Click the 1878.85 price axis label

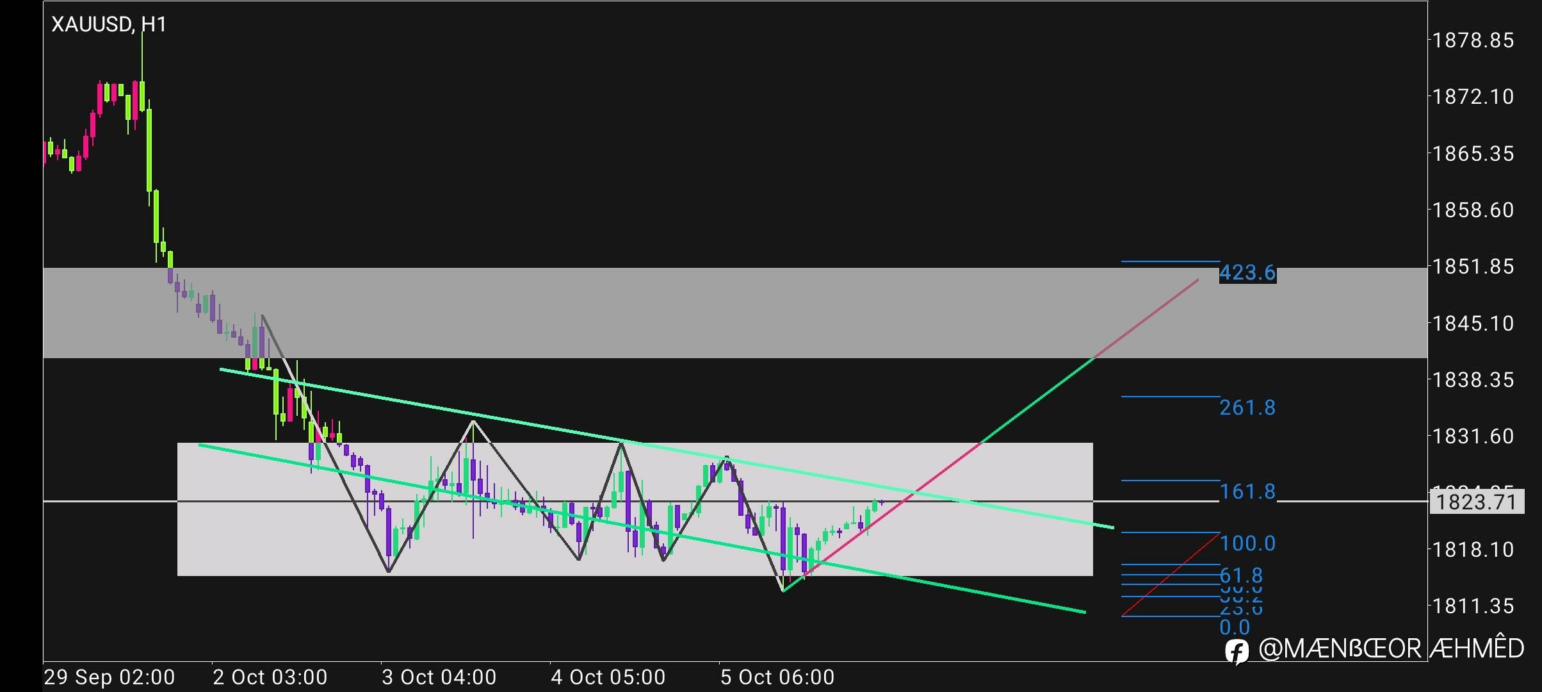click(x=1473, y=41)
